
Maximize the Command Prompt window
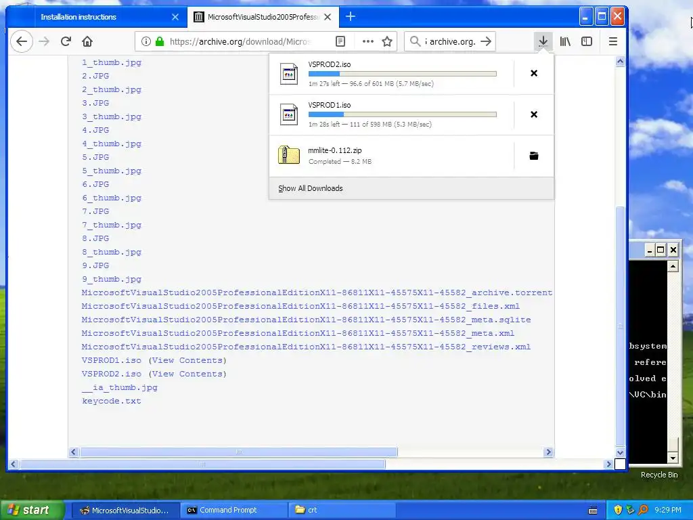pos(661,251)
